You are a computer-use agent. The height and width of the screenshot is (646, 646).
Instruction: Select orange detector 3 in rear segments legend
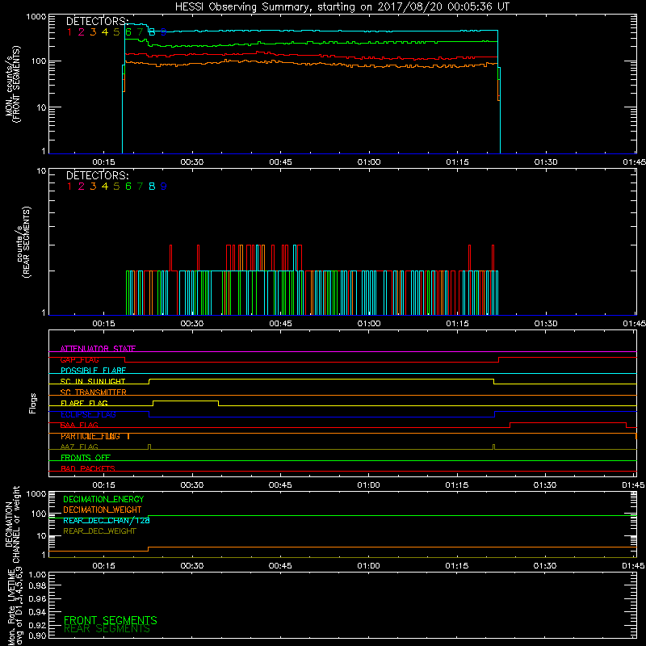[x=93, y=187]
